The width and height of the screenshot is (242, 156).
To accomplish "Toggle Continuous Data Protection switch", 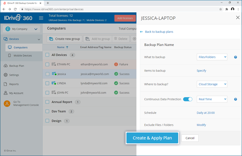I will pos(188,99).
